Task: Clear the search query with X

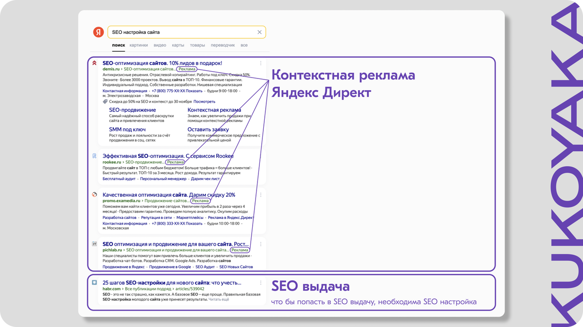Action: [259, 32]
